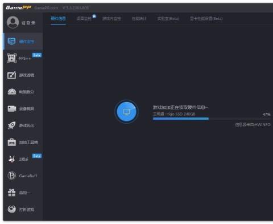
Task: Open the free games gift box icon
Action: coord(11,193)
